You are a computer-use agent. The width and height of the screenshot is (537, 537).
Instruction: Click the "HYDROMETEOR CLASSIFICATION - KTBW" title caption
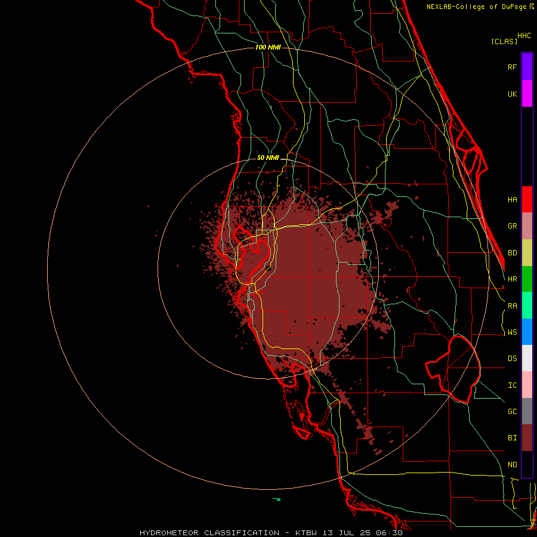click(228, 533)
